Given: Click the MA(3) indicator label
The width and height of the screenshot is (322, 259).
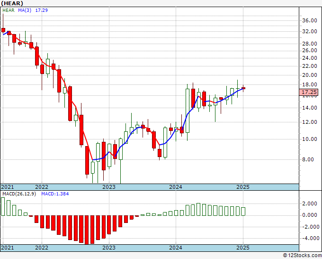Looking at the screenshot, I should pyautogui.click(x=25, y=10).
